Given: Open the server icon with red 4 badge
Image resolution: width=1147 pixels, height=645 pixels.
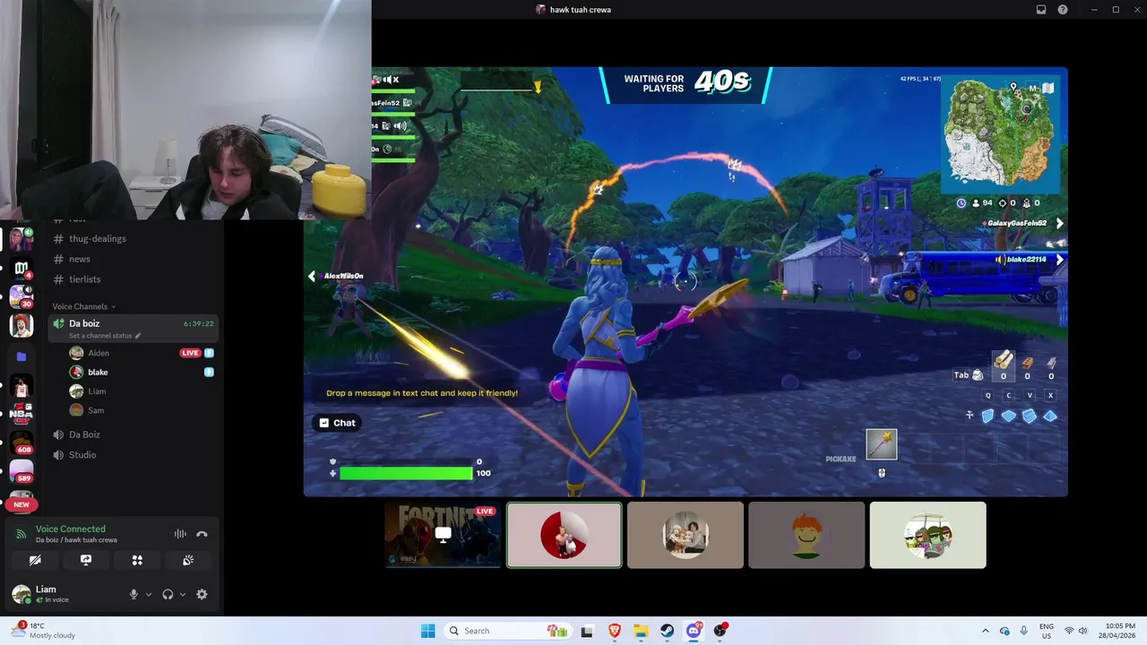Looking at the screenshot, I should click(x=22, y=268).
